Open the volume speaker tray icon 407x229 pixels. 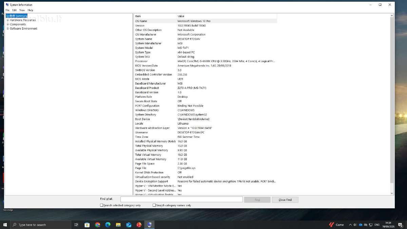(355, 225)
